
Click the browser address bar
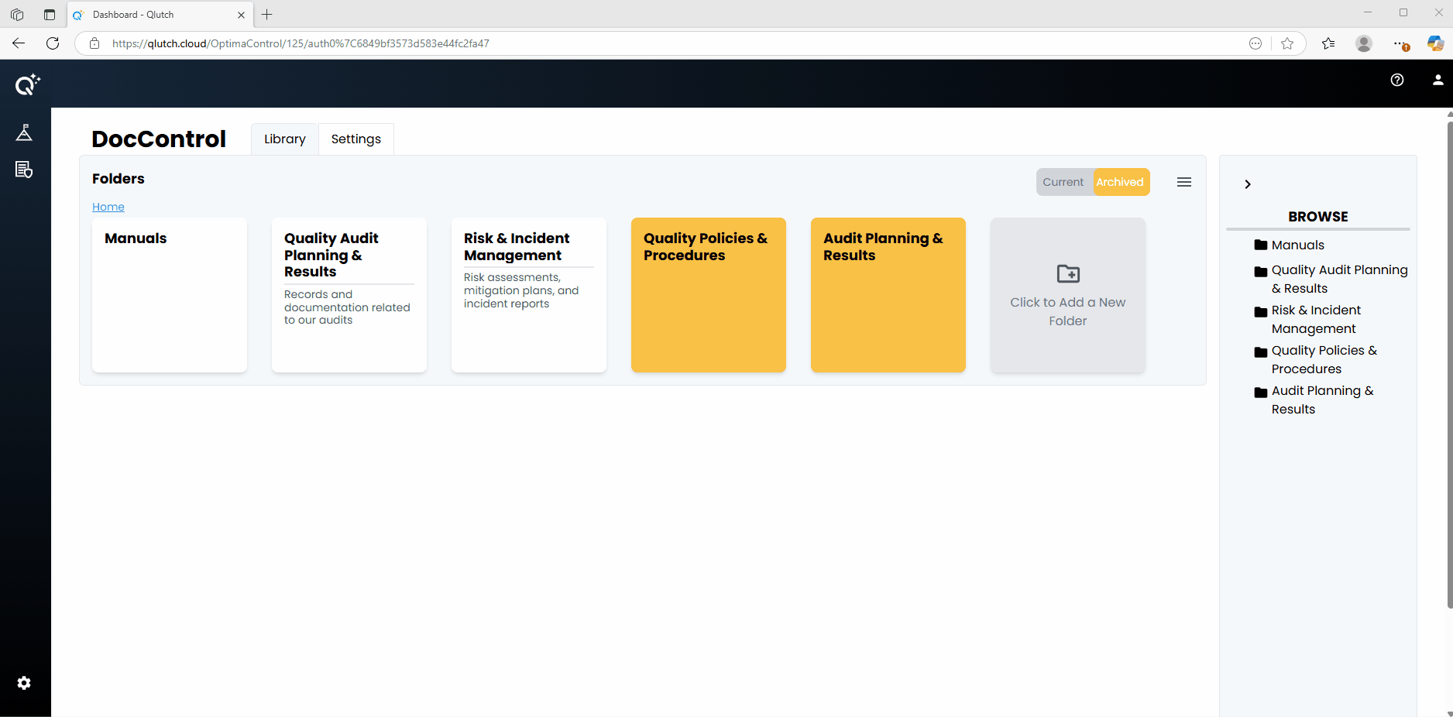coord(620,43)
